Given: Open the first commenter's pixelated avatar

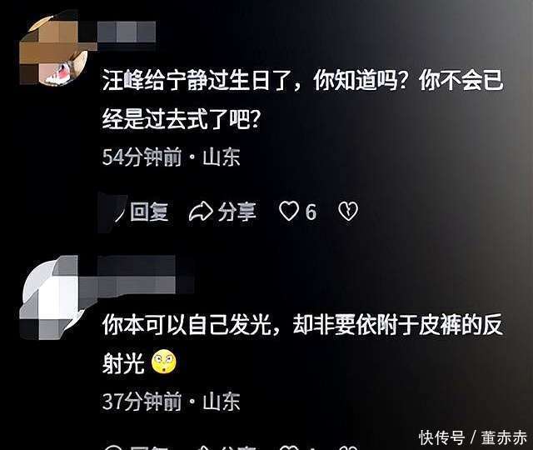Looking at the screenshot, I should (x=53, y=48).
